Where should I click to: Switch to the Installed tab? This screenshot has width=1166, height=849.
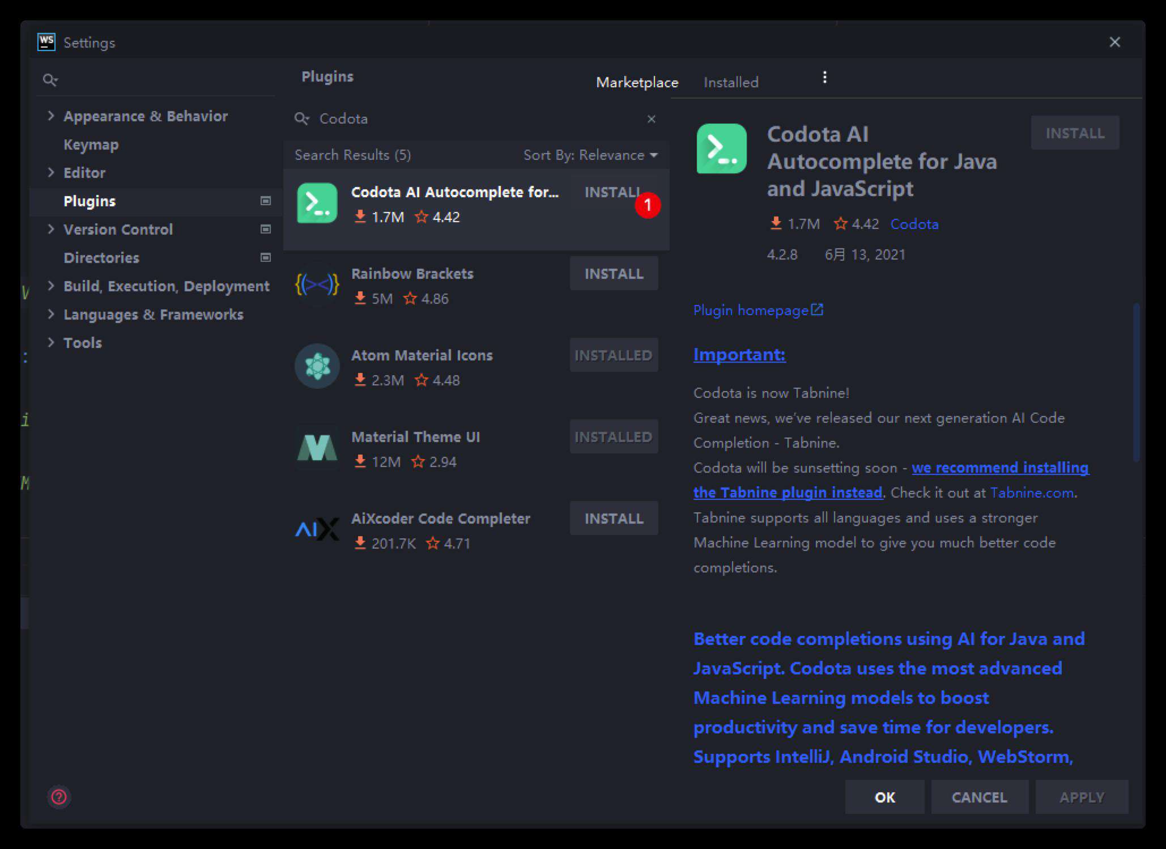[x=731, y=82]
